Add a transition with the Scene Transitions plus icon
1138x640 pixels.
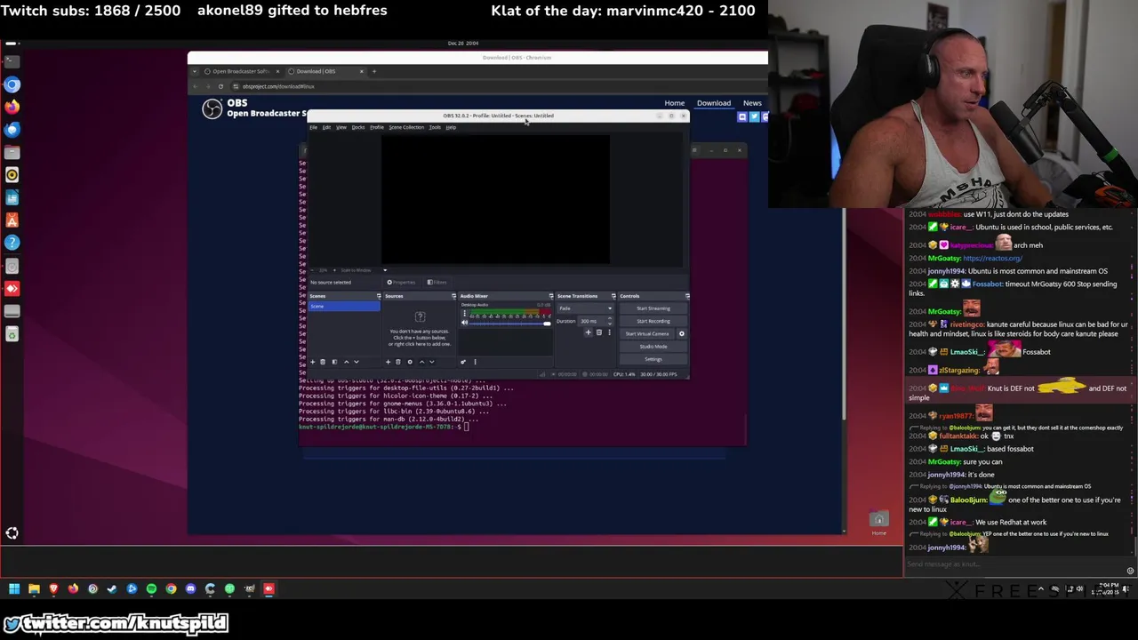(x=588, y=332)
